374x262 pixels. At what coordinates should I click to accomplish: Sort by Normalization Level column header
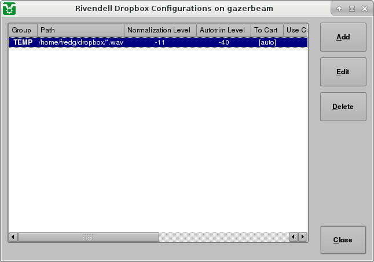click(x=160, y=30)
